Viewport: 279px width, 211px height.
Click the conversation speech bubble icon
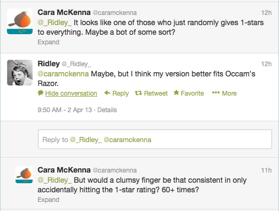(41, 93)
